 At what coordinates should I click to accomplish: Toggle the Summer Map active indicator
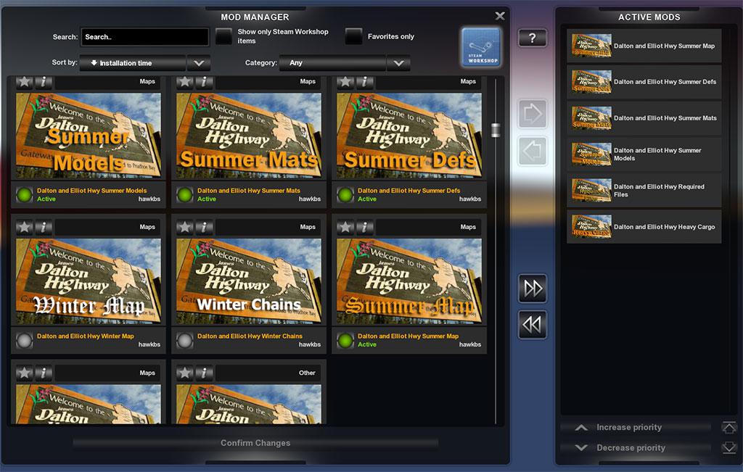coord(345,340)
